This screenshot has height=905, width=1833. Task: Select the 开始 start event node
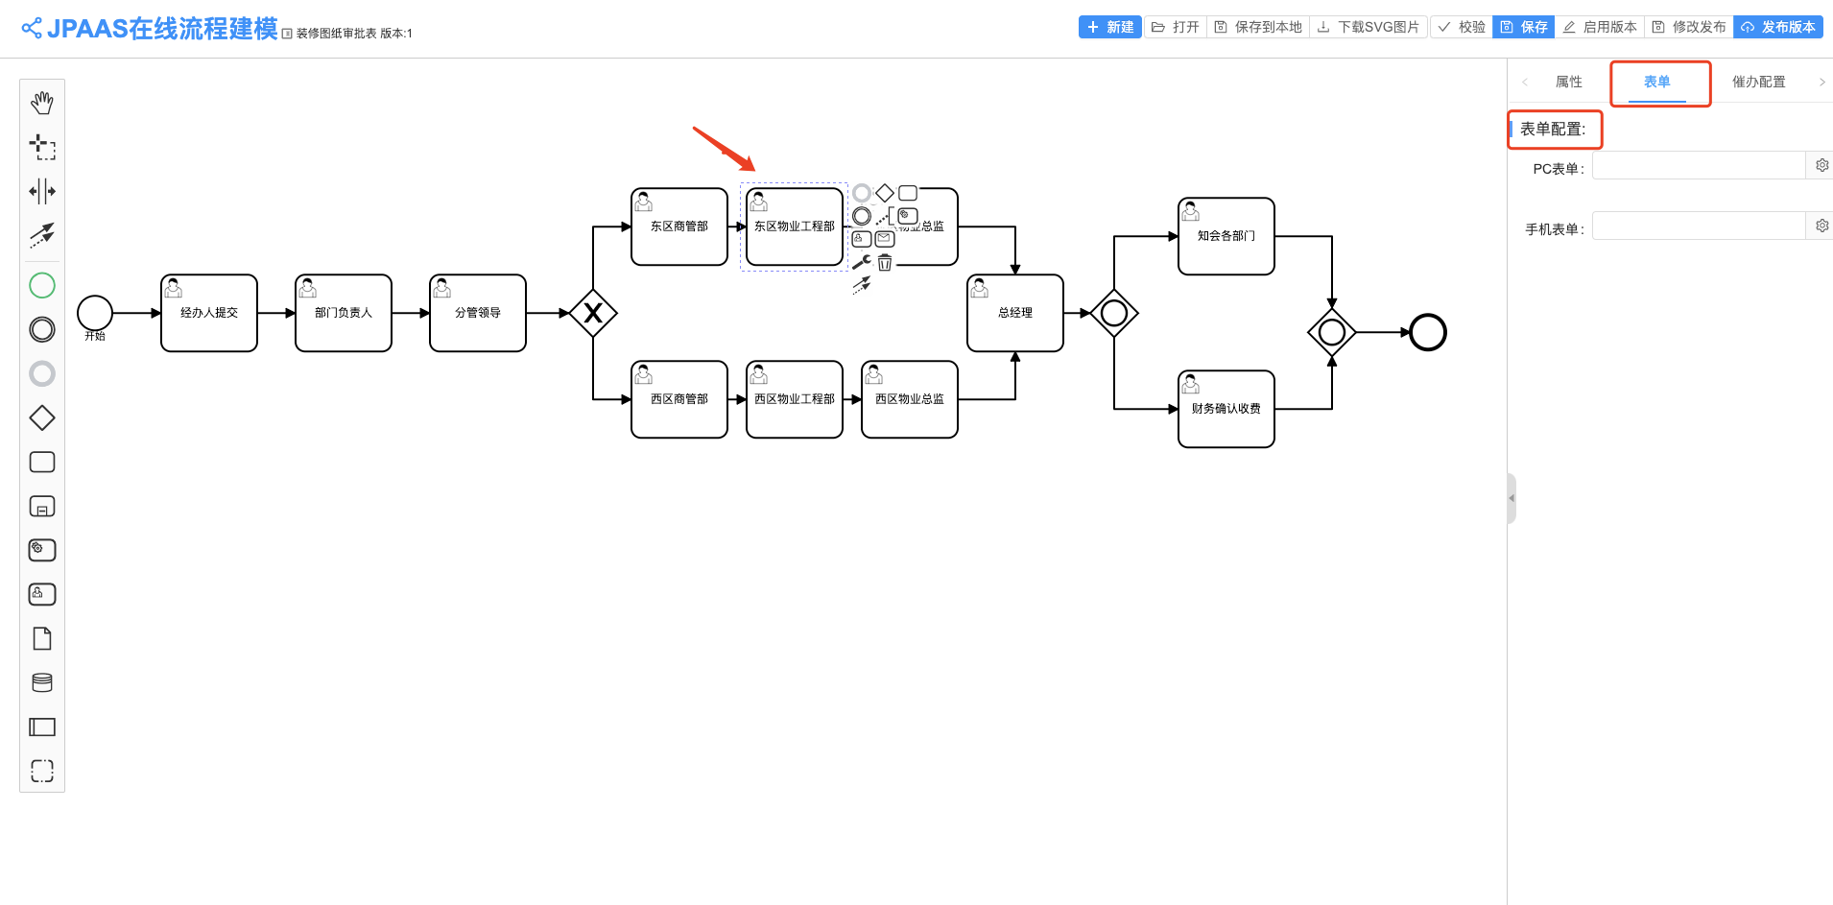pos(95,313)
